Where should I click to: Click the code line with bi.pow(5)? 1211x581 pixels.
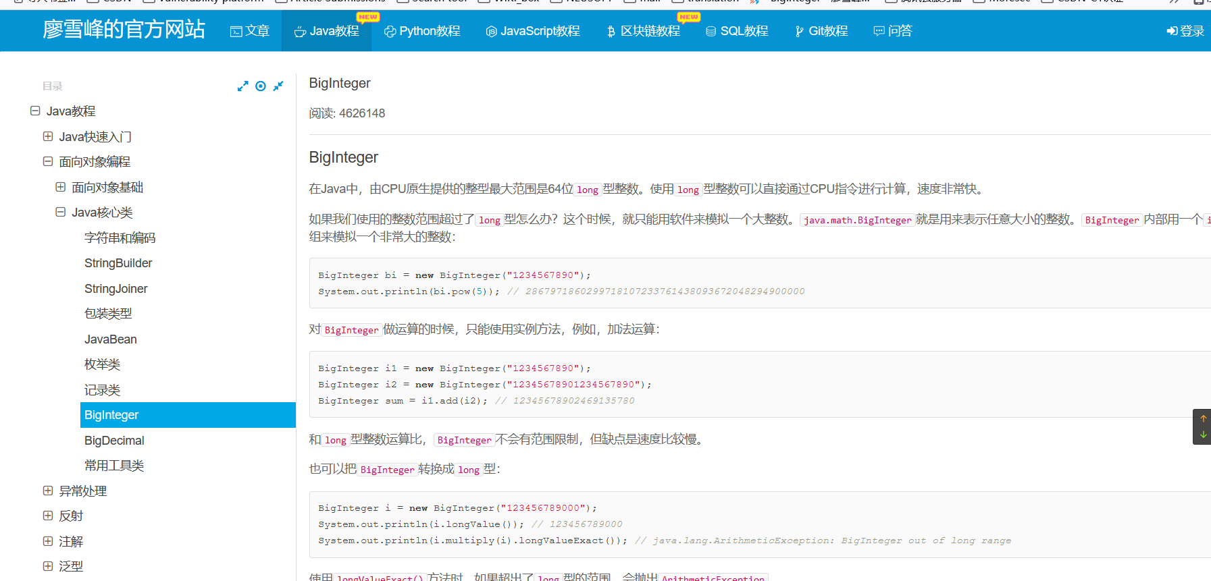coord(561,292)
